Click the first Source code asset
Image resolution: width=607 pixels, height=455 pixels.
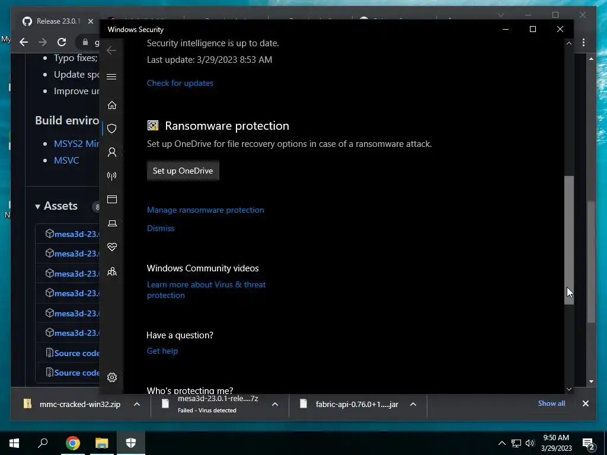76,353
